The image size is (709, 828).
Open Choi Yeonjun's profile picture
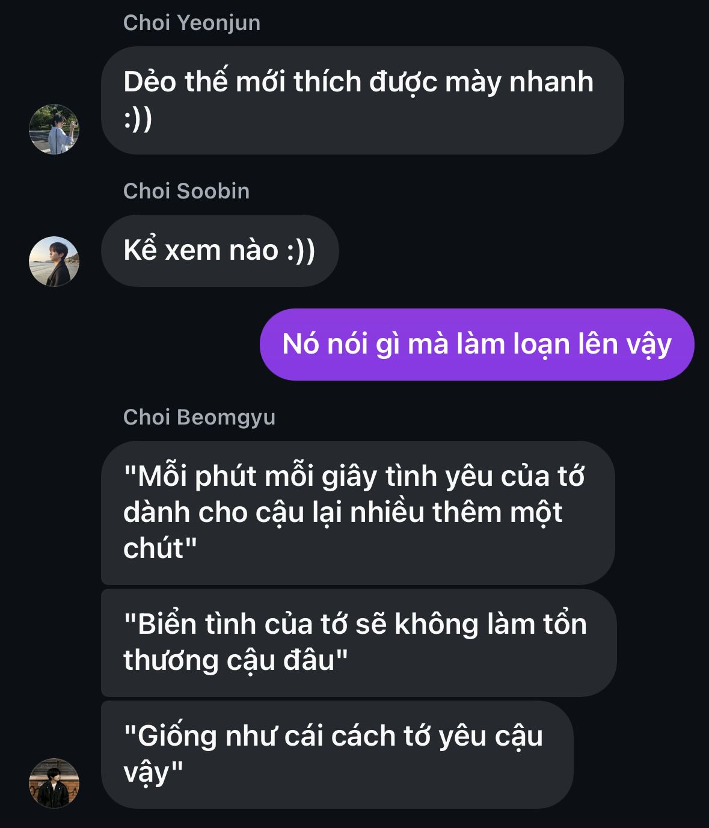(x=54, y=129)
